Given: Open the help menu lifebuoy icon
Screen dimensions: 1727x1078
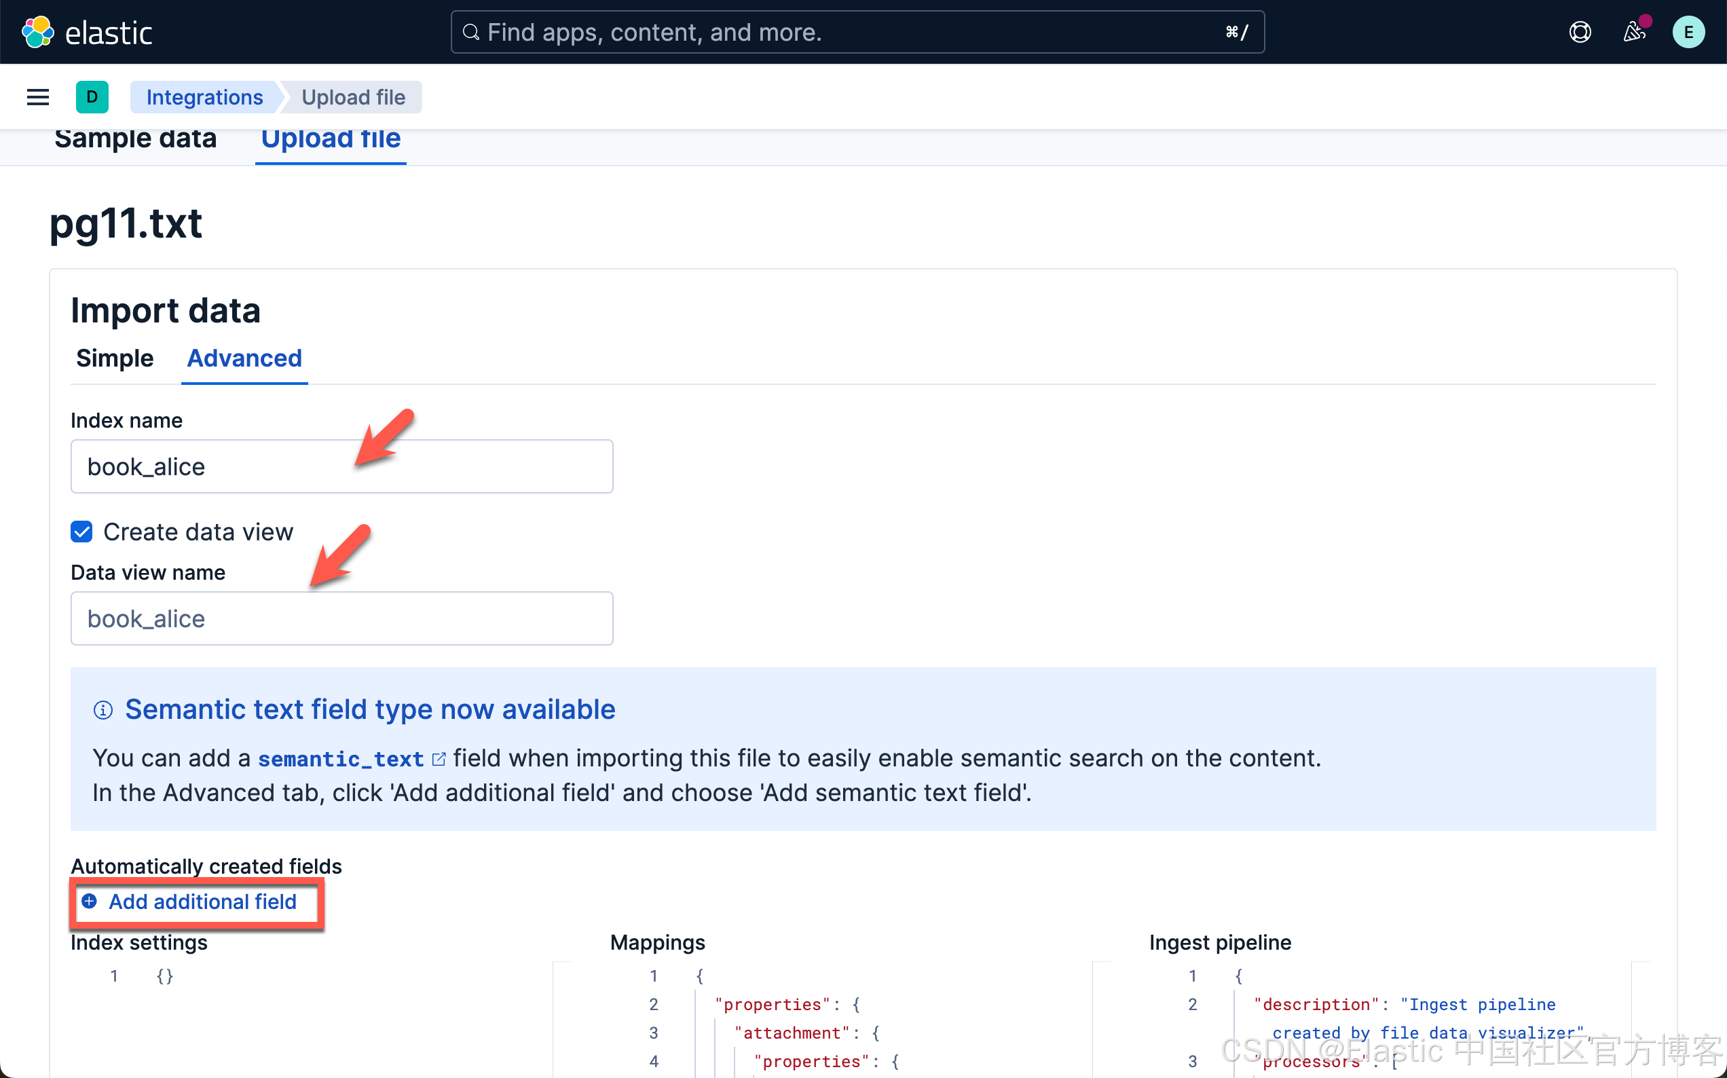Looking at the screenshot, I should tap(1580, 32).
